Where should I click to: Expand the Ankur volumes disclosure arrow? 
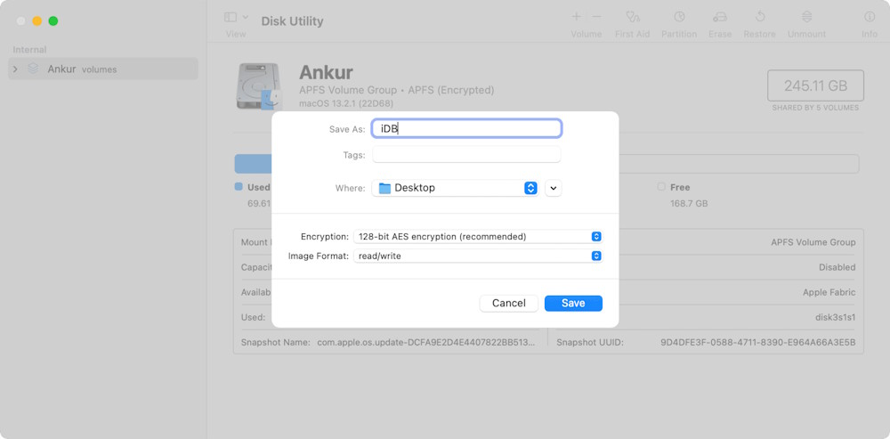click(x=15, y=69)
